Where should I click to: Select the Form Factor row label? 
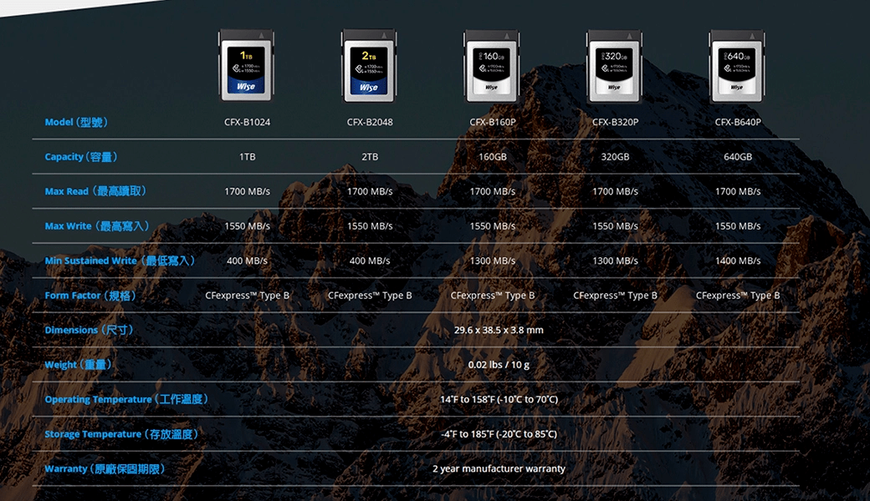[x=91, y=296]
